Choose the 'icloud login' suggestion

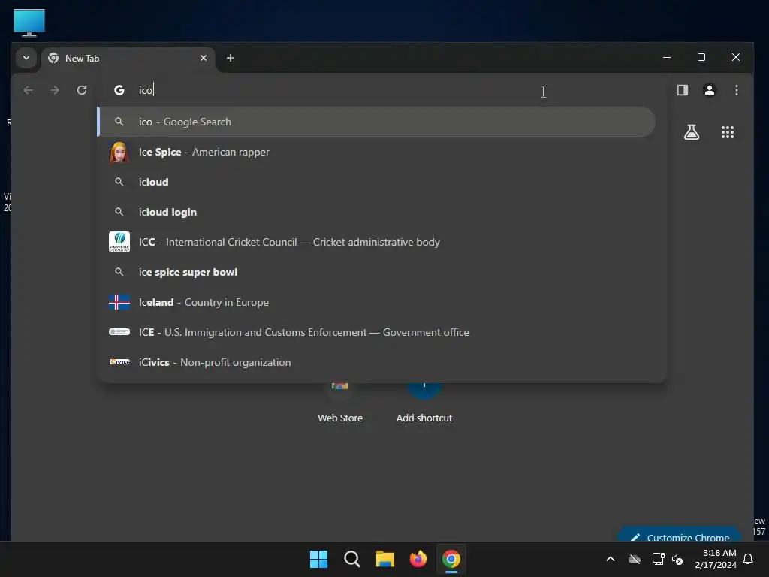point(376,212)
